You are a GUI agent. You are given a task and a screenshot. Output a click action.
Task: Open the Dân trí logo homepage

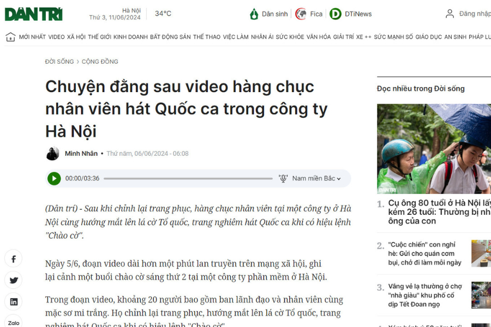click(x=33, y=14)
